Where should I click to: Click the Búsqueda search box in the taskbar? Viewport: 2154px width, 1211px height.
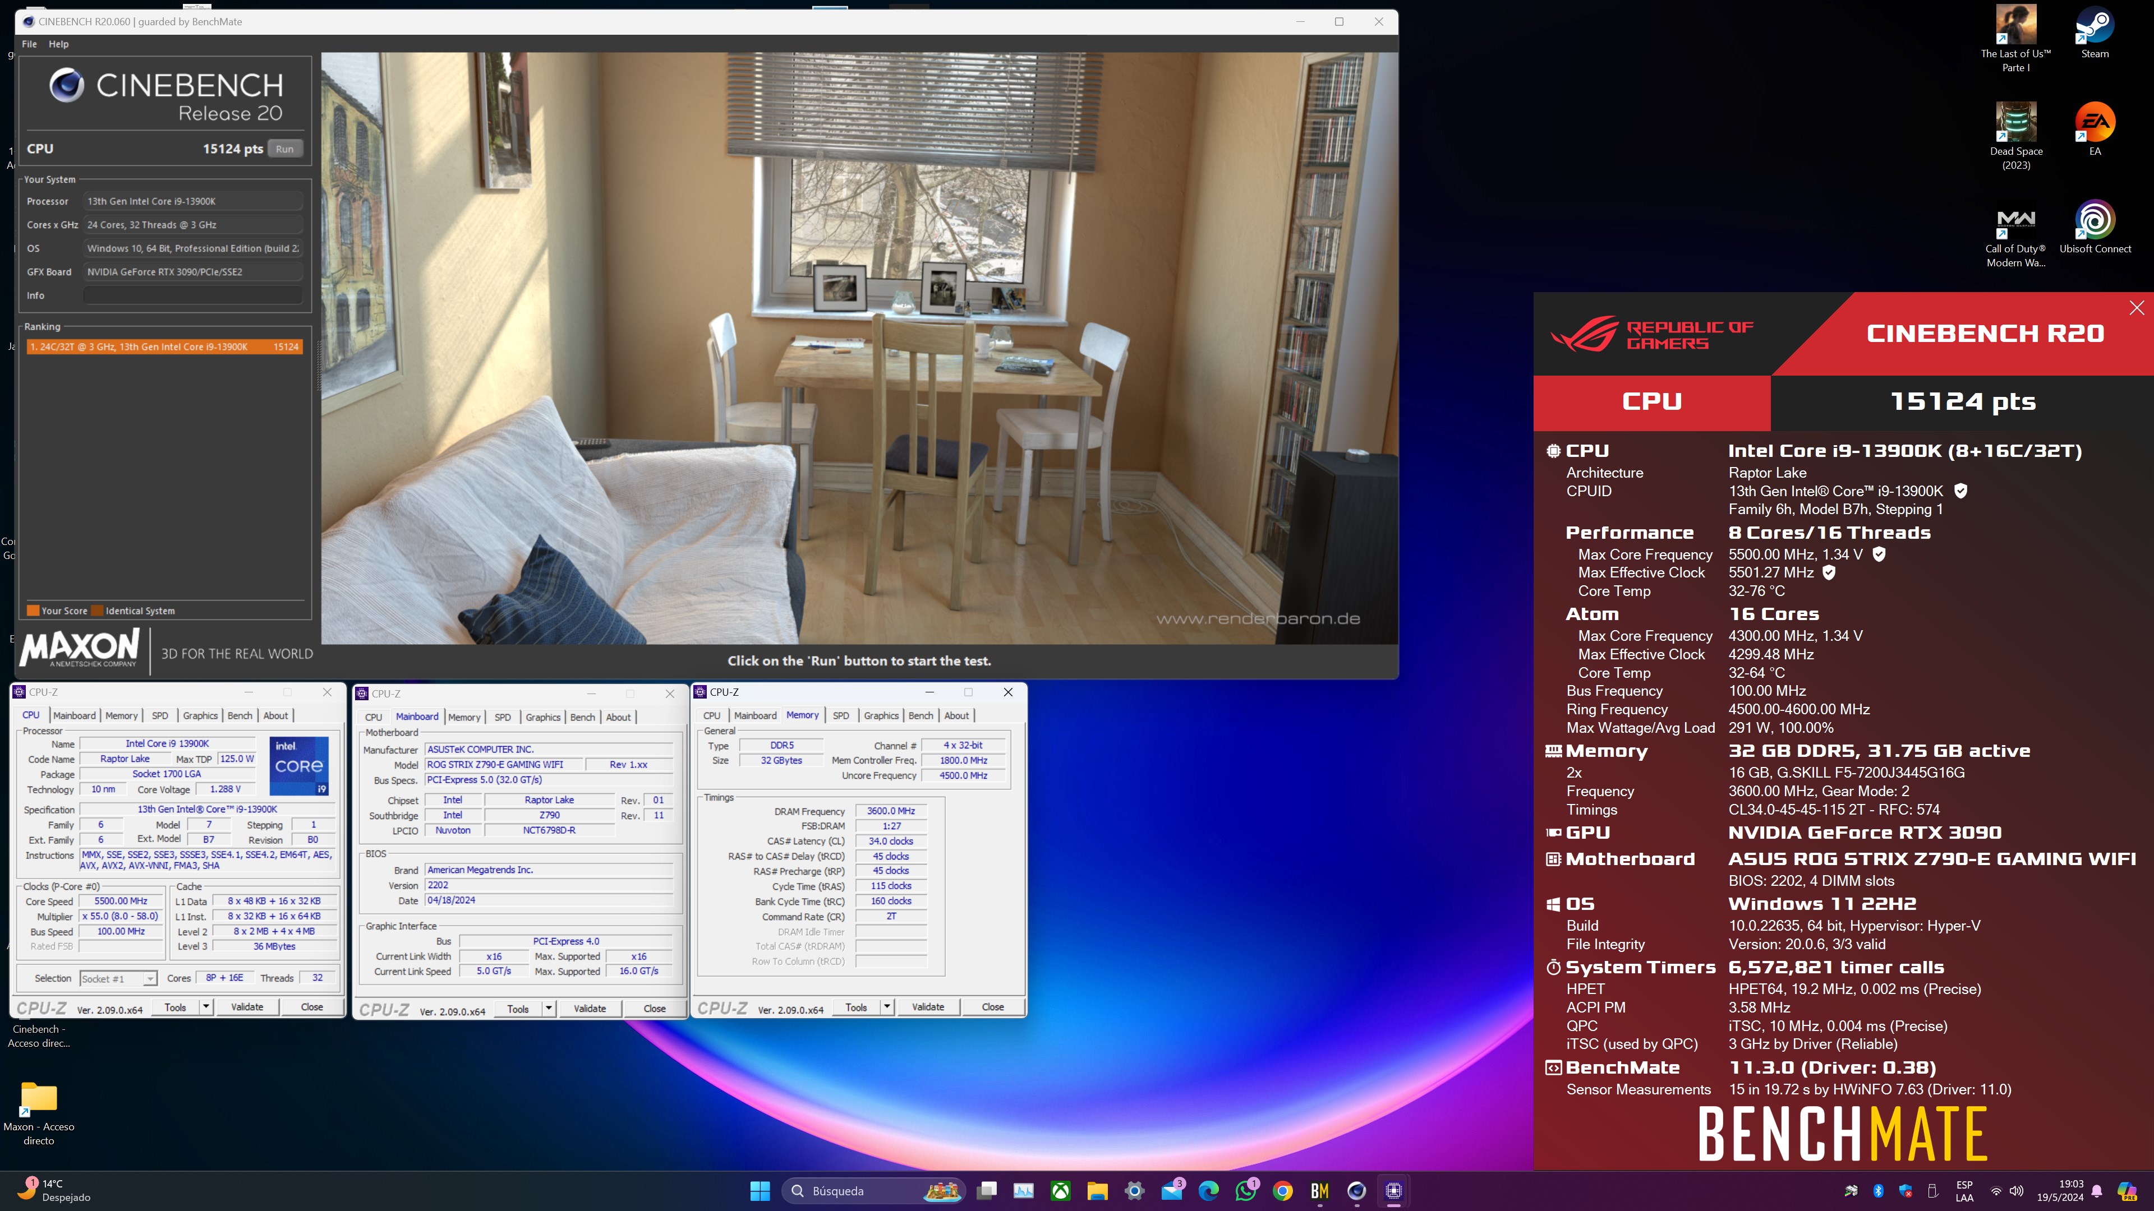(874, 1191)
